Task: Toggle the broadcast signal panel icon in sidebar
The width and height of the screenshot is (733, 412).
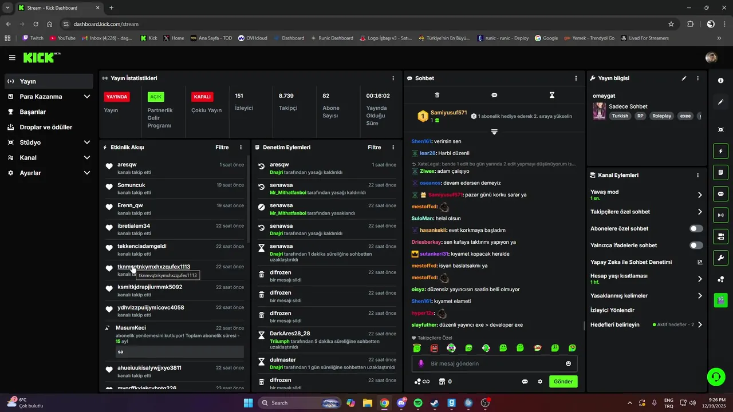Action: 720,215
